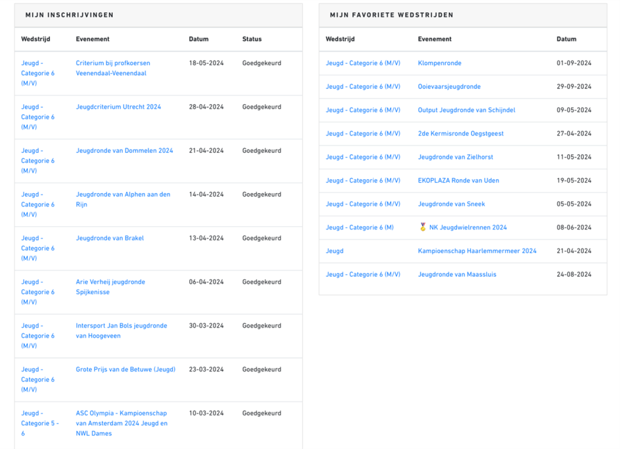The width and height of the screenshot is (620, 449).
Task: Open Jeugdronde van Dommelen 2024
Action: (124, 151)
